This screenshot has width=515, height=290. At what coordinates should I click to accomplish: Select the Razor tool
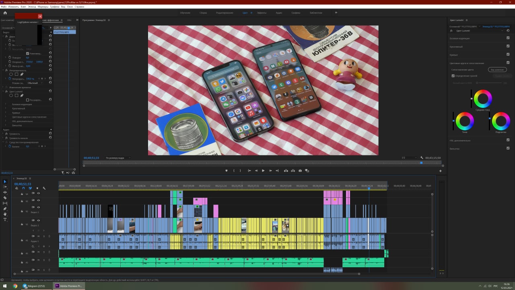pos(5,198)
